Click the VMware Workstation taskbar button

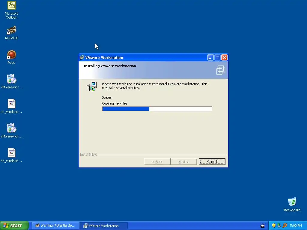pyautogui.click(x=104, y=226)
